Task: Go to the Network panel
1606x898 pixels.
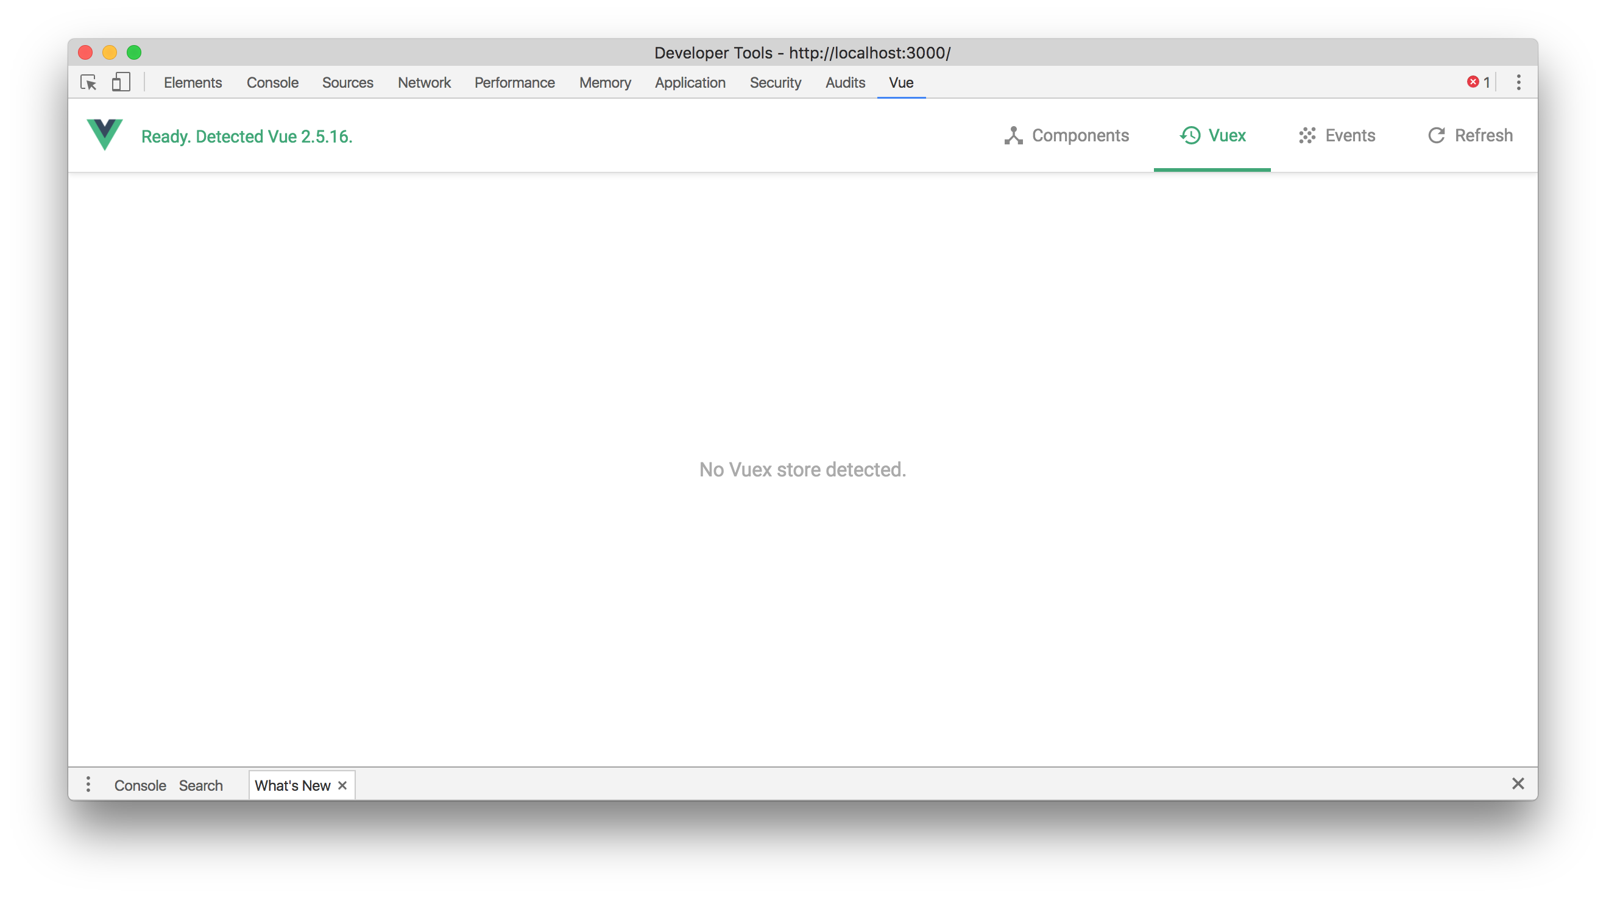Action: point(424,82)
